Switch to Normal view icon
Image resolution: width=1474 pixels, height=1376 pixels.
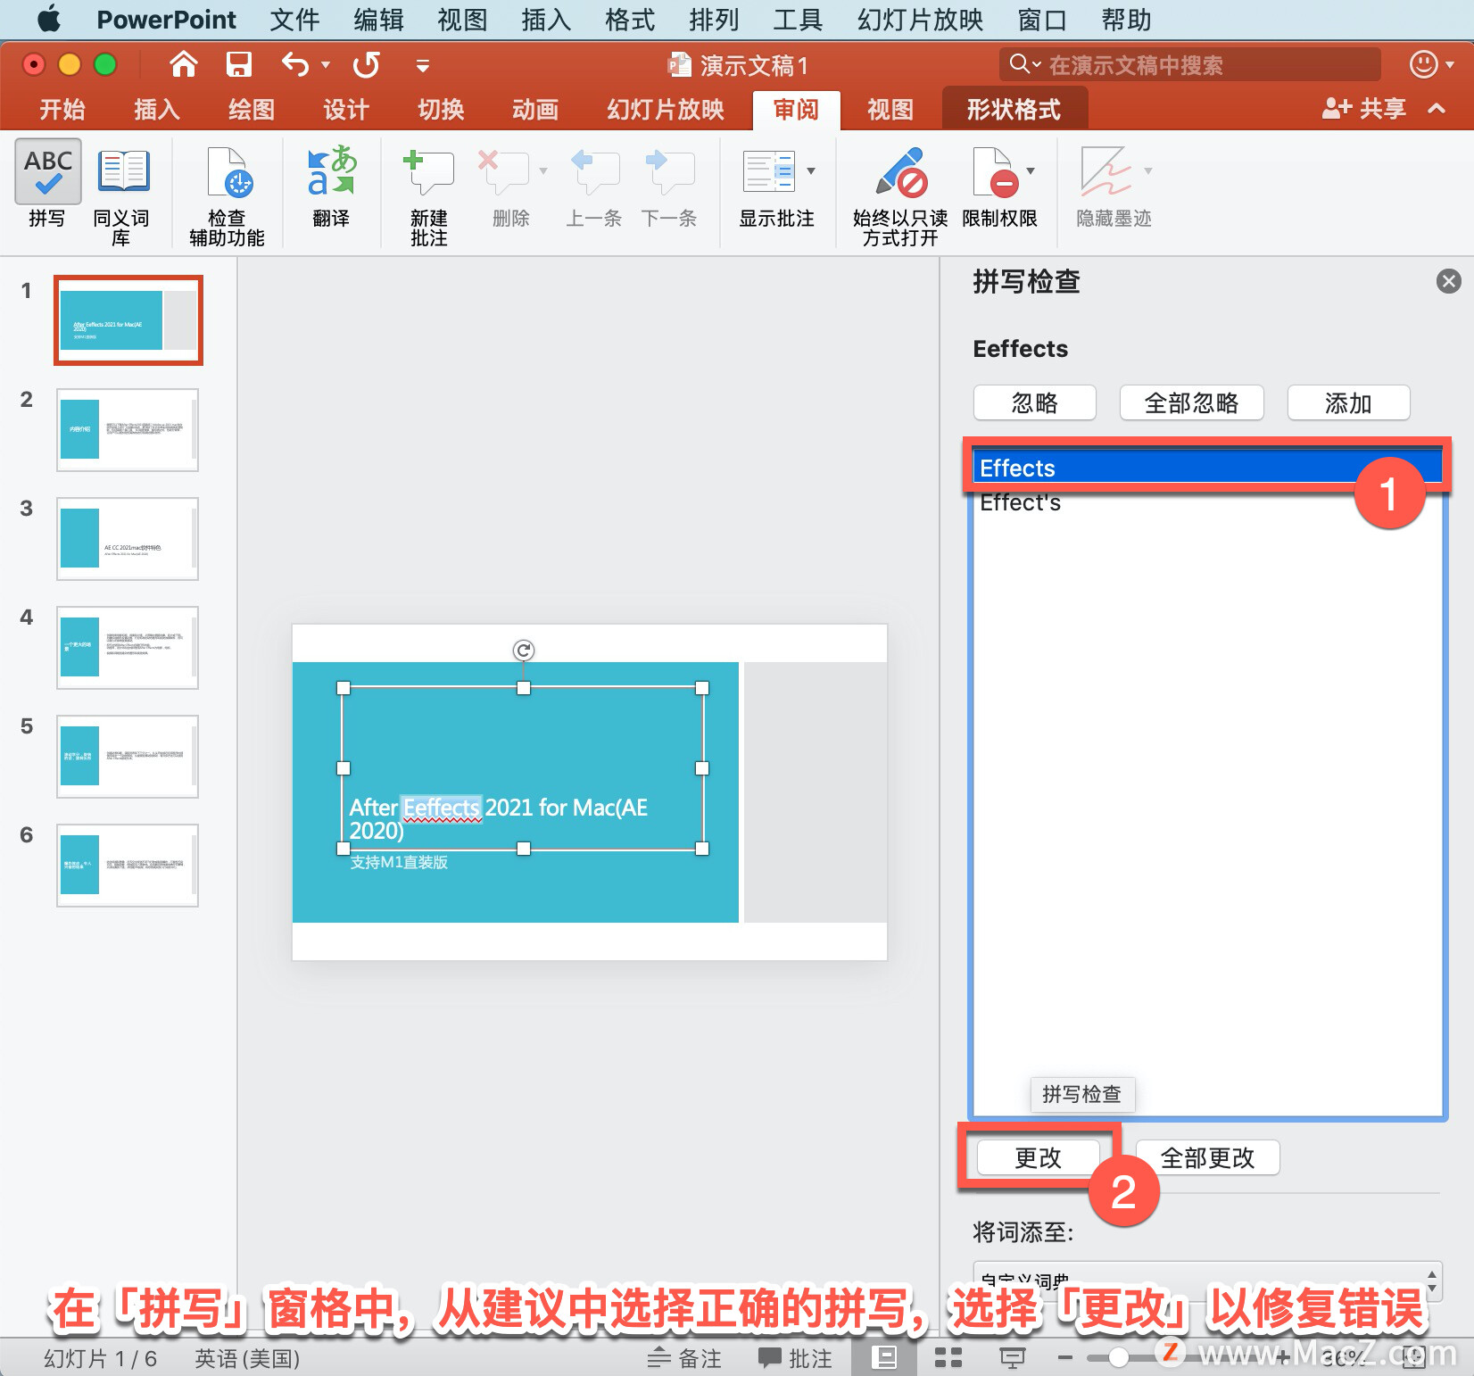pos(884,1358)
